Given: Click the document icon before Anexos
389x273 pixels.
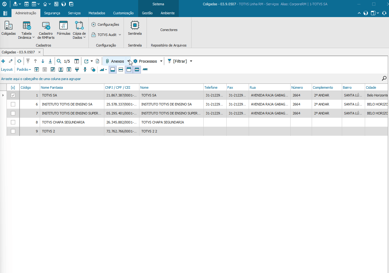Looking at the screenshot, I should [97, 61].
